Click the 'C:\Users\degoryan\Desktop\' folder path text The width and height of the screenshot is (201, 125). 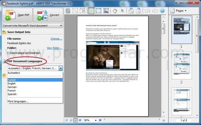24,53
